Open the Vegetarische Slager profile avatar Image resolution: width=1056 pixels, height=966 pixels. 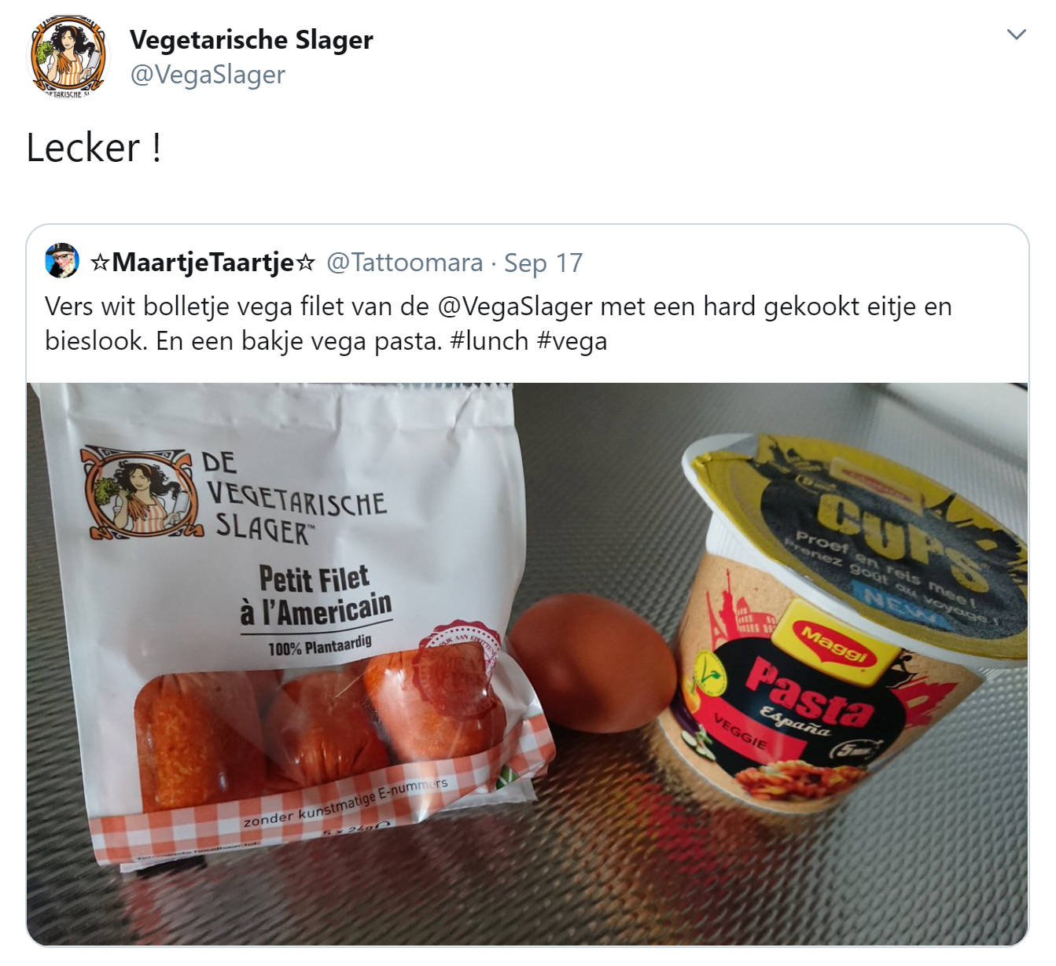(x=68, y=55)
